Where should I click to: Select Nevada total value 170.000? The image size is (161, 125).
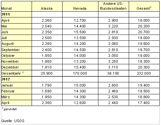click(80, 73)
